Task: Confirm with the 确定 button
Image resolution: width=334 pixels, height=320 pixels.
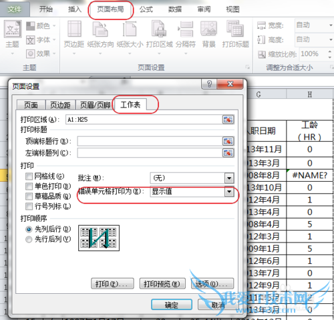Action: click(172, 305)
